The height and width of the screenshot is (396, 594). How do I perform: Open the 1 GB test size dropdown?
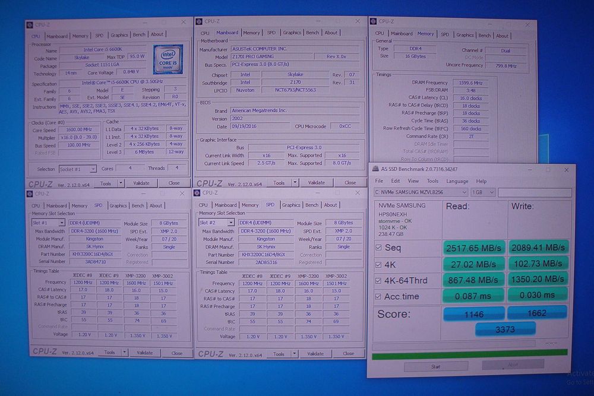pyautogui.click(x=482, y=192)
